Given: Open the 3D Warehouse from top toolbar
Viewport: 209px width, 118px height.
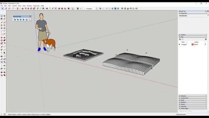Looking at the screenshot, I should point(59,9).
